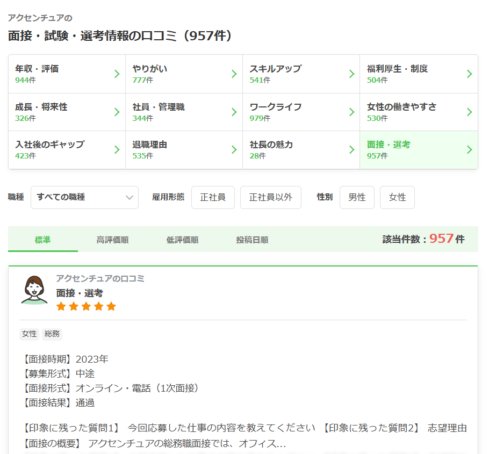Click the chevron next to やりがい

tap(234, 74)
